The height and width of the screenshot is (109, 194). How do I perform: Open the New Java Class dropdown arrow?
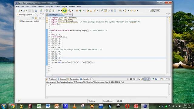click(83, 11)
